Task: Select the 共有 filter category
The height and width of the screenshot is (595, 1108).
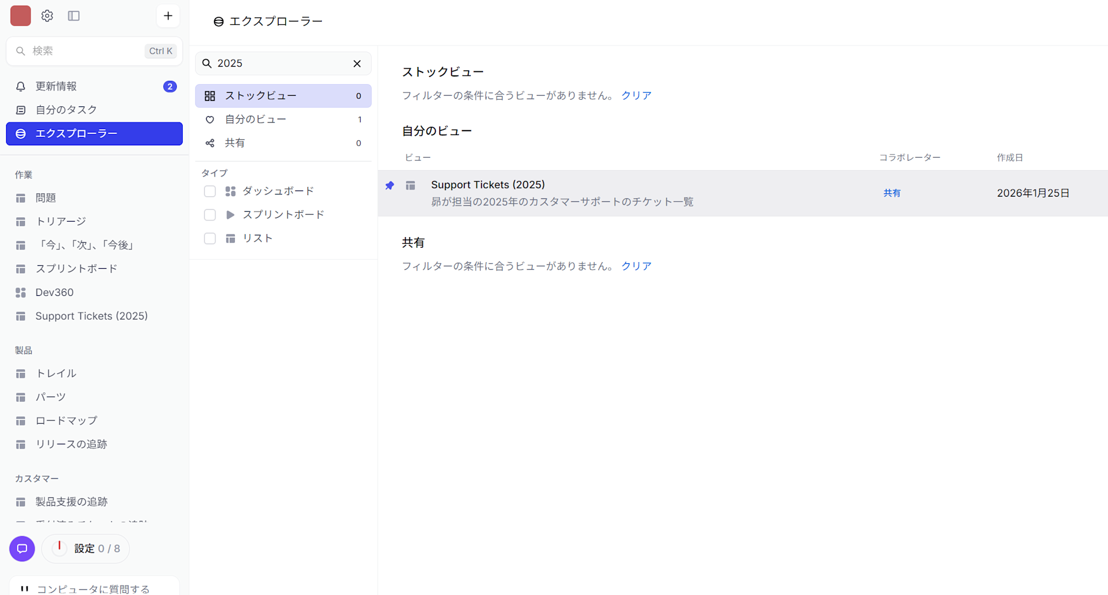Action: tap(235, 142)
